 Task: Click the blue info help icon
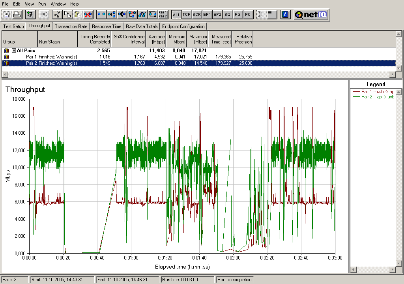tap(285, 15)
